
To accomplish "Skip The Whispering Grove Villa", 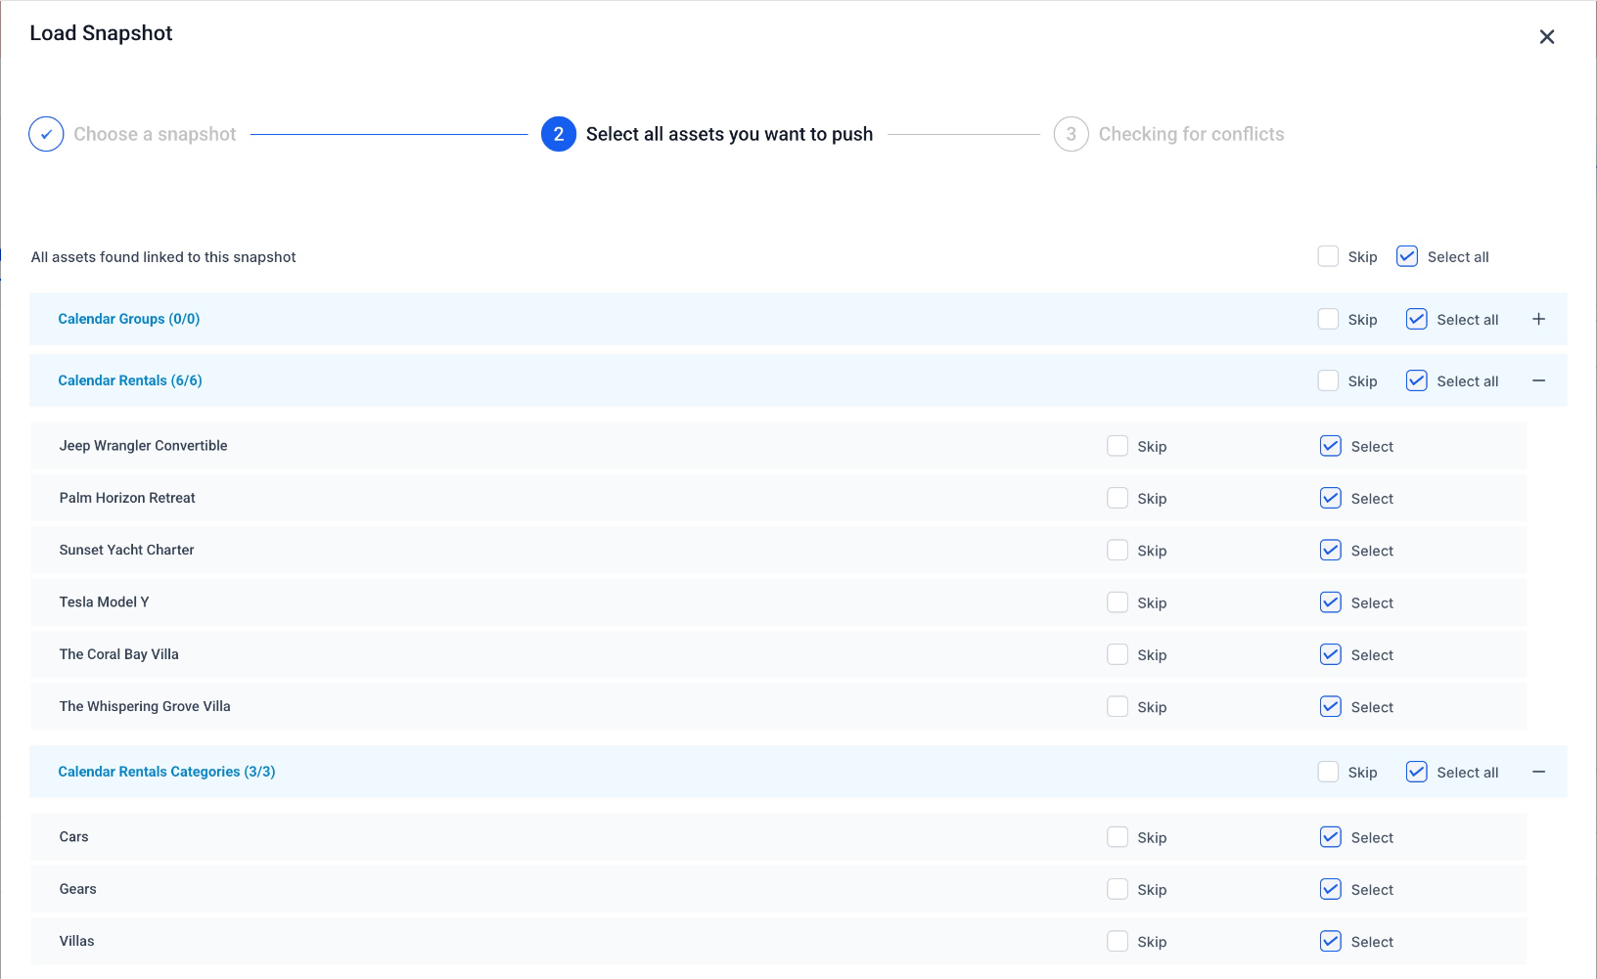I will tap(1118, 706).
